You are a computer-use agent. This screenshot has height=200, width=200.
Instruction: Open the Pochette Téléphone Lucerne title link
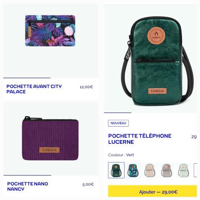click(140, 139)
